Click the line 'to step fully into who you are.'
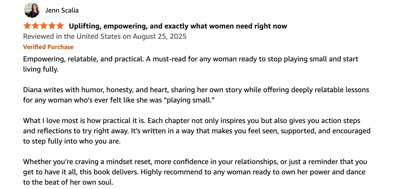 72,141
